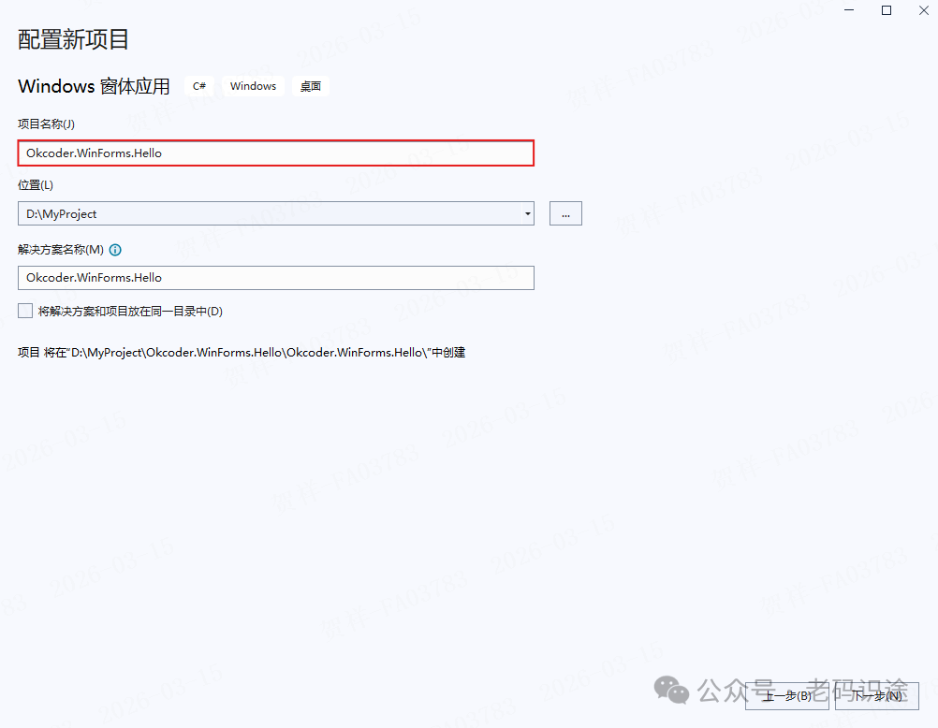Expand the location dropdown arrow
Viewport: 938px width, 728px height.
coord(527,213)
